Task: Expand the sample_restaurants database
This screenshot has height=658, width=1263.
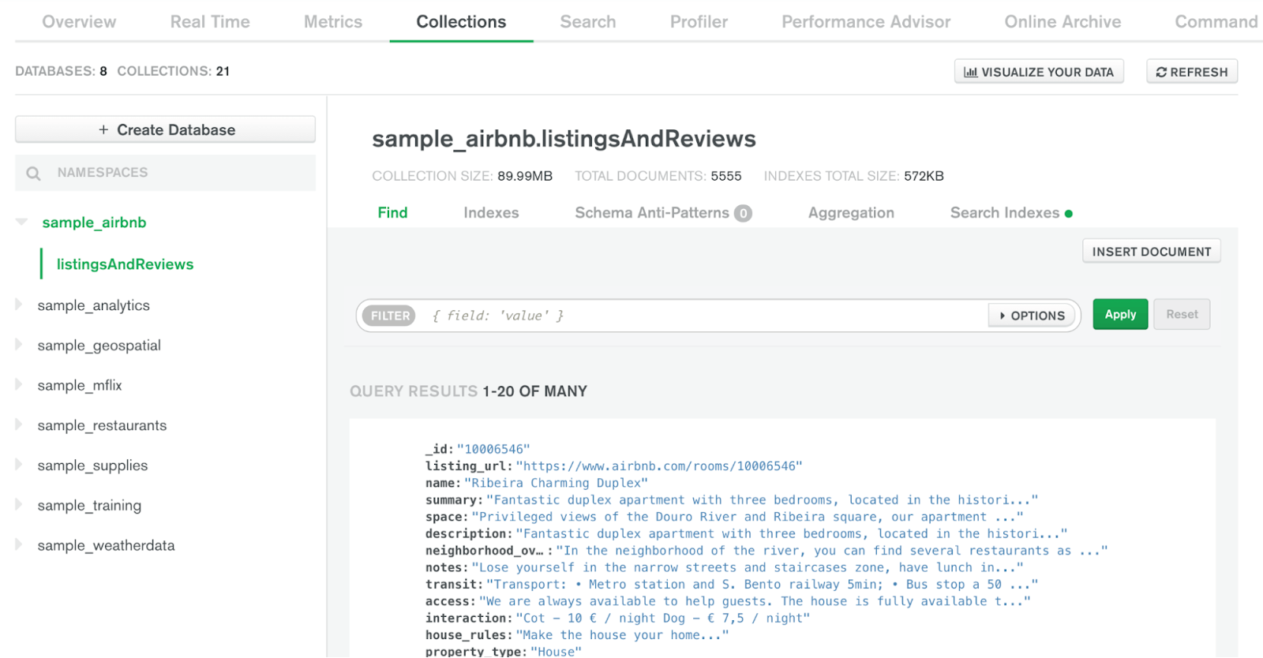Action: [19, 424]
